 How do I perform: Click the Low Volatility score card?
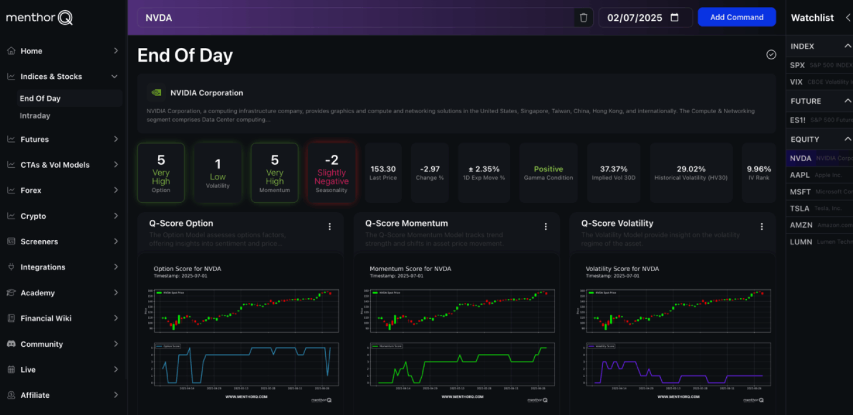click(x=218, y=173)
